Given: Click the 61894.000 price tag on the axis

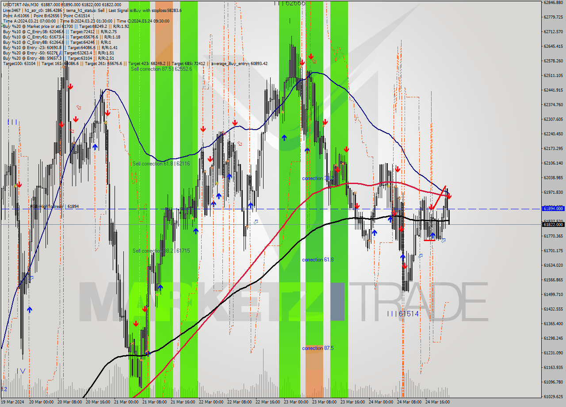Looking at the screenshot, I should 553,208.
